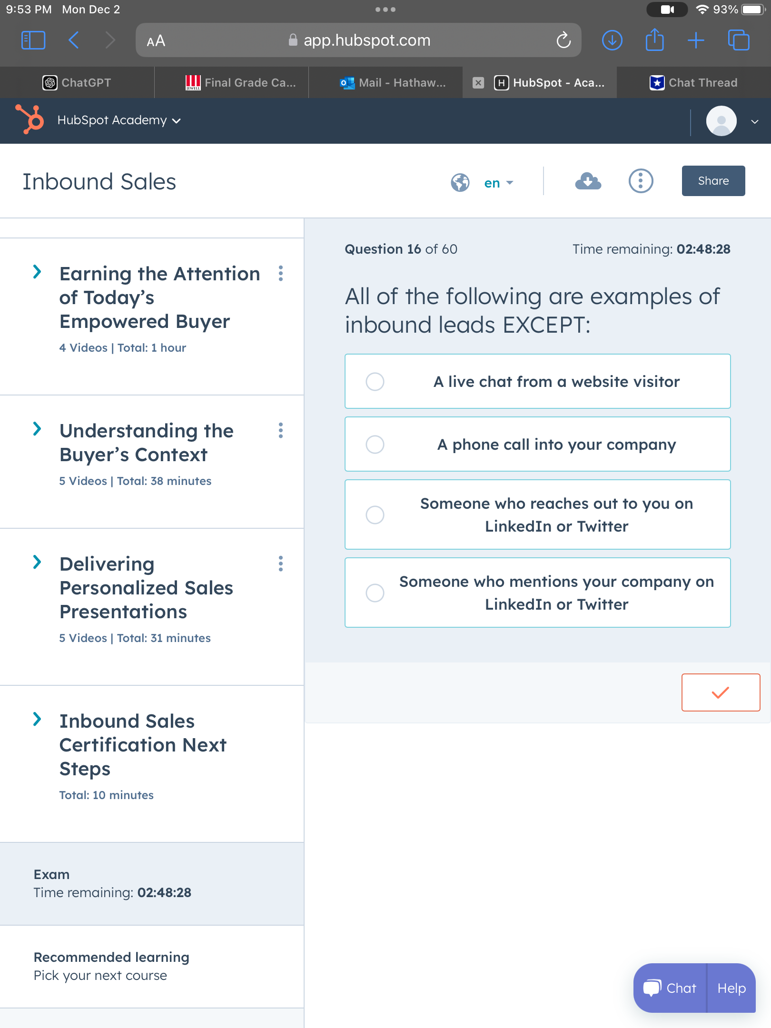Click the Share button
The image size is (771, 1028).
click(x=713, y=181)
